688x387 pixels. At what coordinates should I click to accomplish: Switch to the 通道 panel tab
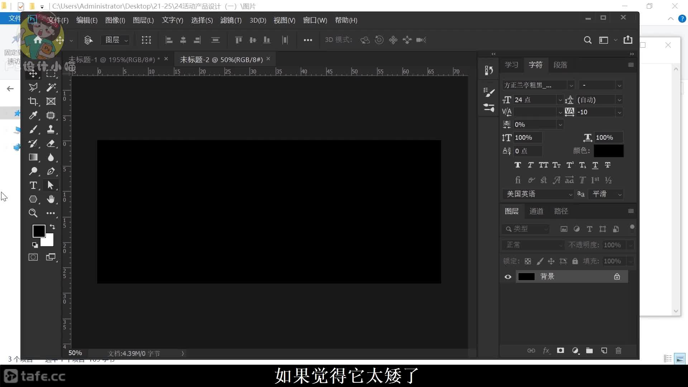[536, 211]
